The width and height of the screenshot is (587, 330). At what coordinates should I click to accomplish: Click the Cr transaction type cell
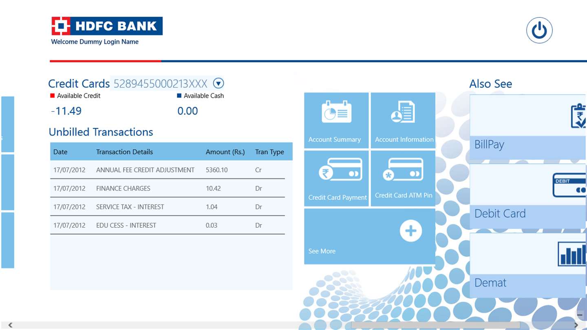(258, 170)
